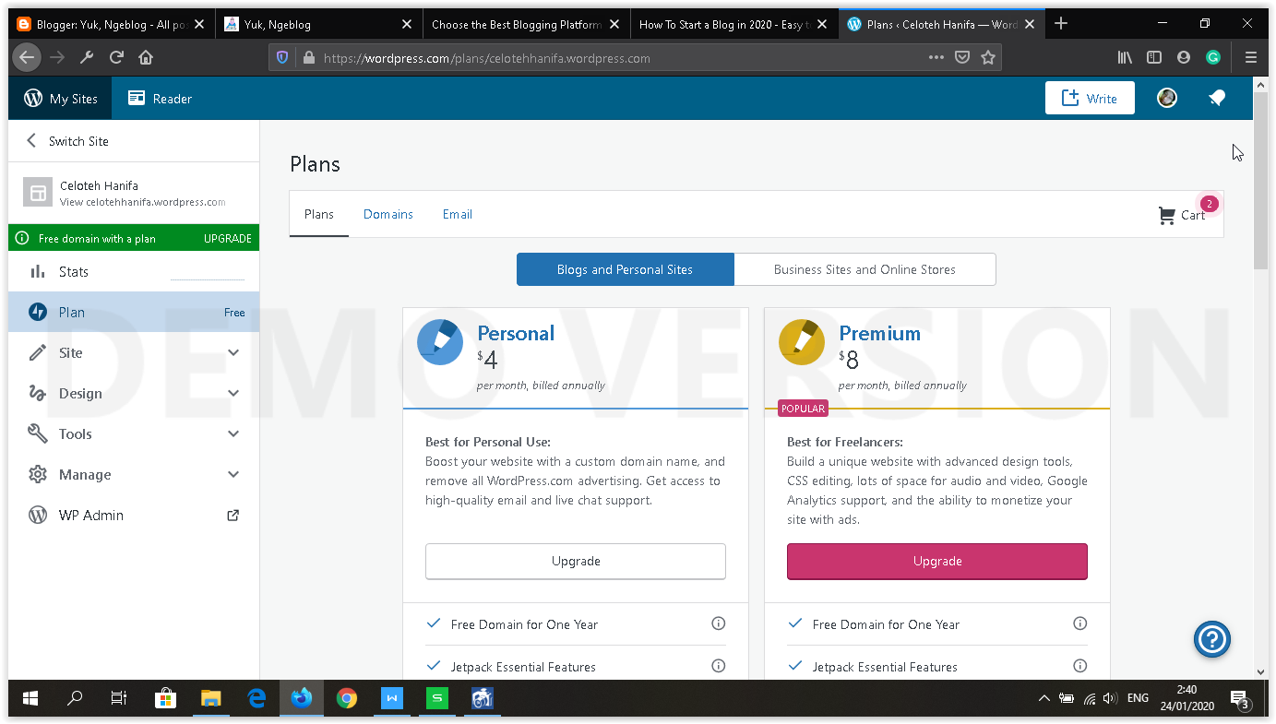Go to the browser home icon
Screen dimensions: 1276x724
[x=146, y=57]
